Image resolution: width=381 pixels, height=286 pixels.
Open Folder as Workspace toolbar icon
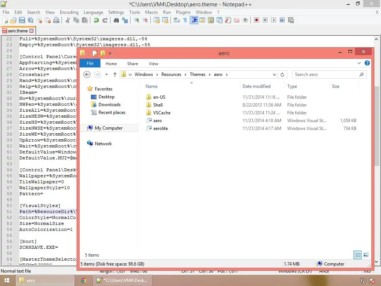coord(236,20)
